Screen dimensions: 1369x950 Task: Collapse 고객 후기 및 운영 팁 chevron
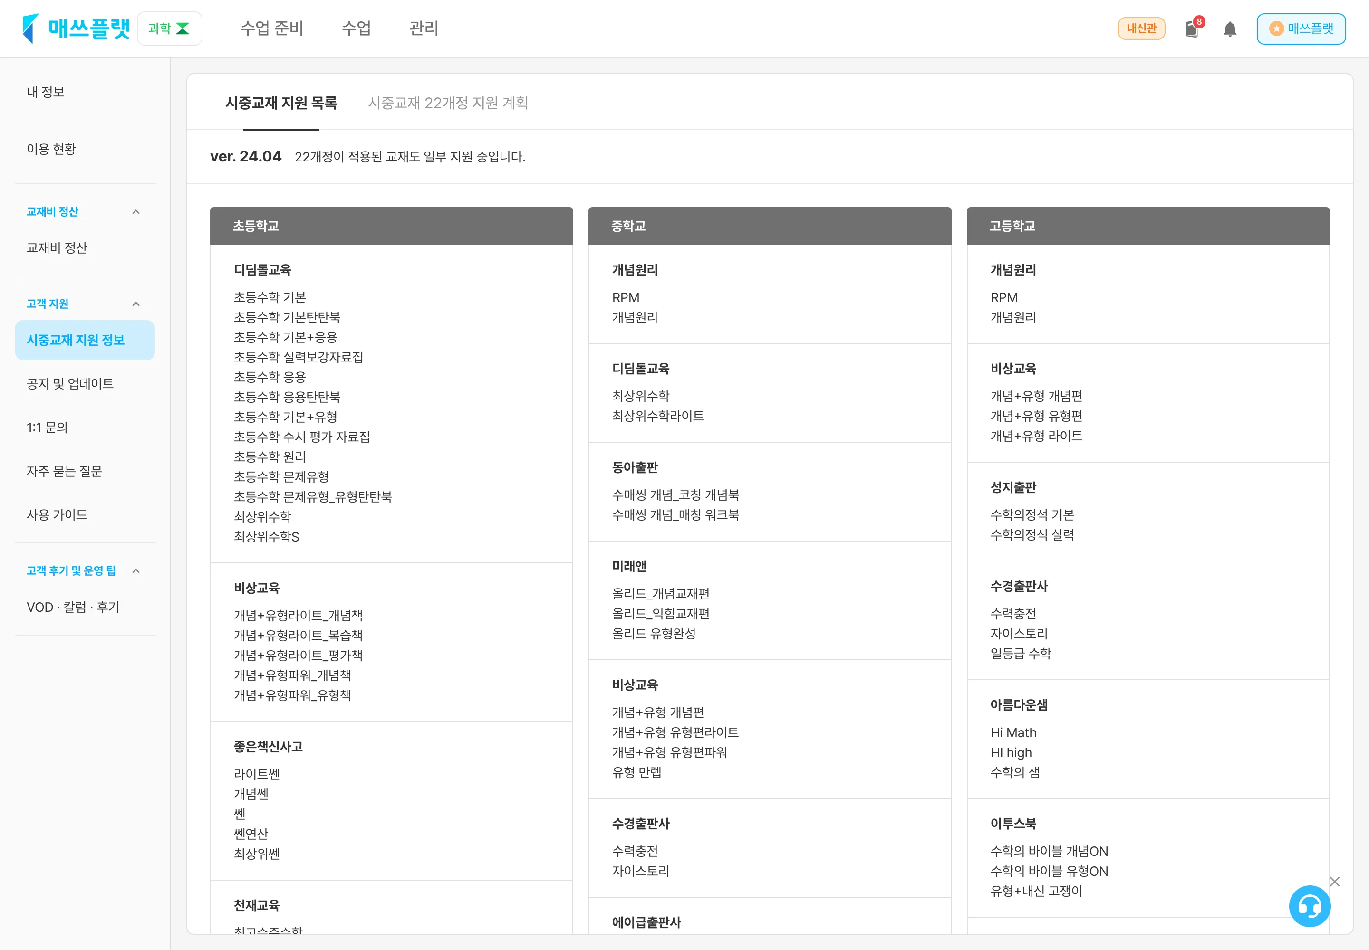[136, 571]
